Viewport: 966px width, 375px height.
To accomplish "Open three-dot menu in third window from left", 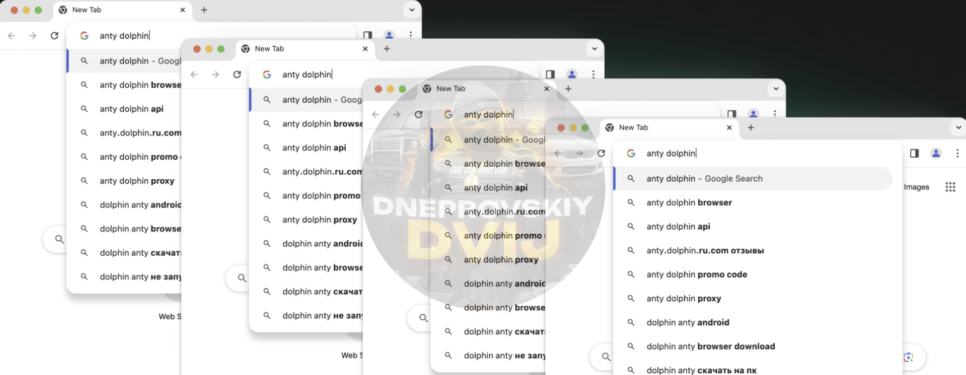I will [x=775, y=114].
